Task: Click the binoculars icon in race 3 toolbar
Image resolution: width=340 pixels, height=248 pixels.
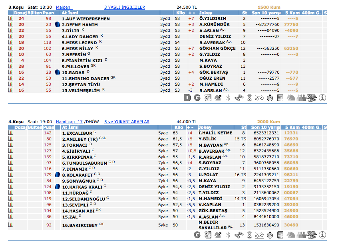Action: (239, 98)
